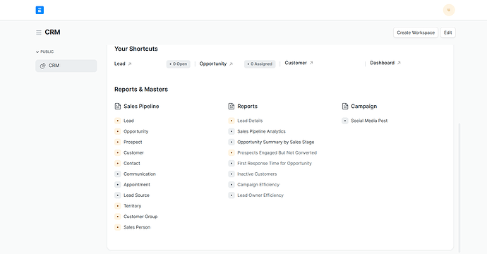Screen dimensions: 487x254
Task: Click the Sales Pipeline card icon
Action: pos(118,107)
